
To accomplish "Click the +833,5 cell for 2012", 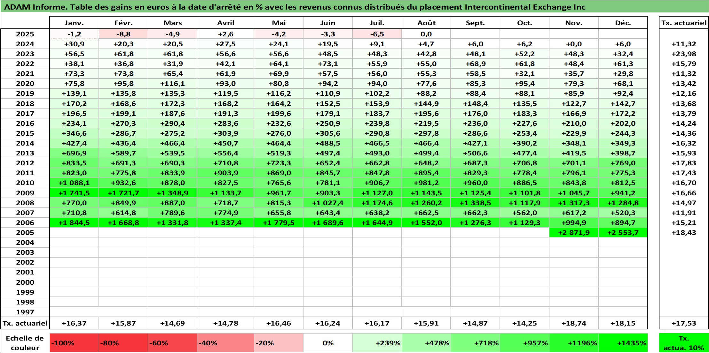I will (x=74, y=163).
